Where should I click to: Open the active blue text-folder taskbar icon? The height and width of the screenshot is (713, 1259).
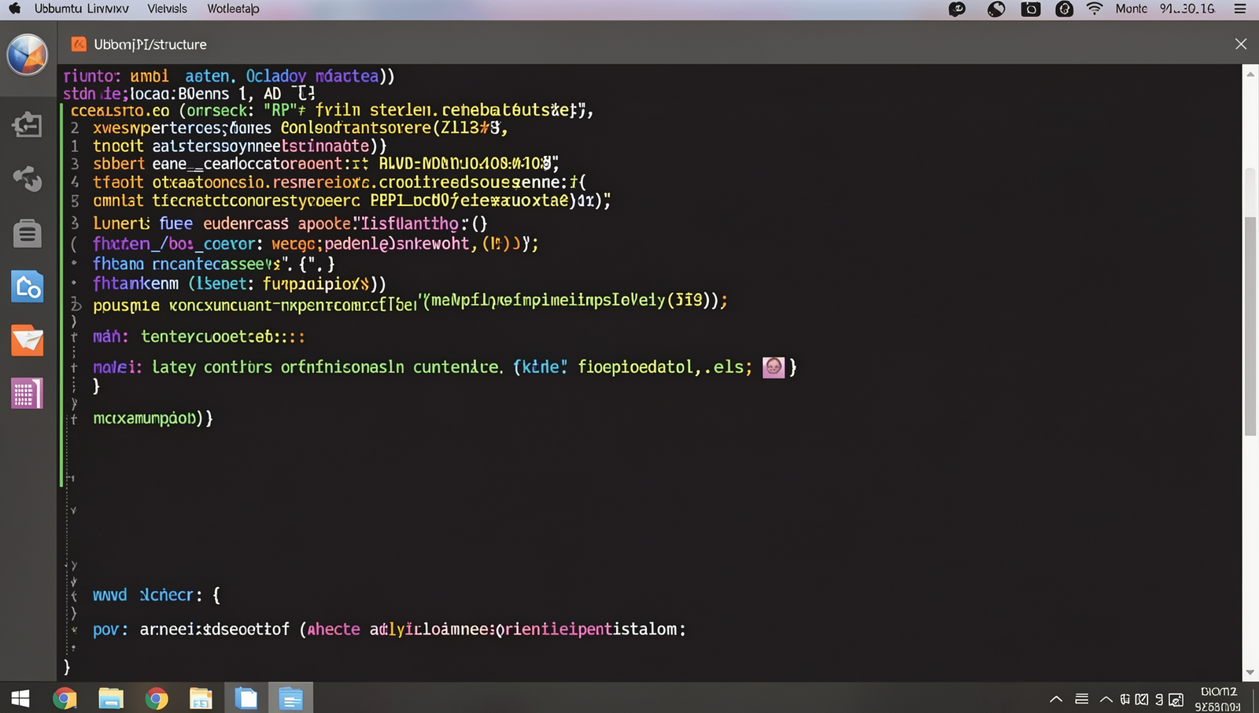pos(290,698)
